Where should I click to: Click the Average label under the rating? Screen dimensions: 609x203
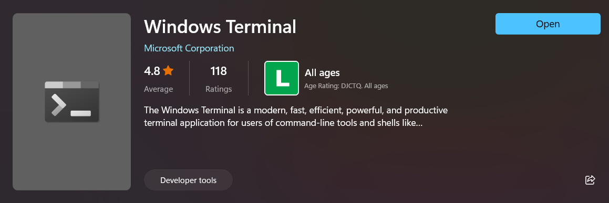pos(159,89)
